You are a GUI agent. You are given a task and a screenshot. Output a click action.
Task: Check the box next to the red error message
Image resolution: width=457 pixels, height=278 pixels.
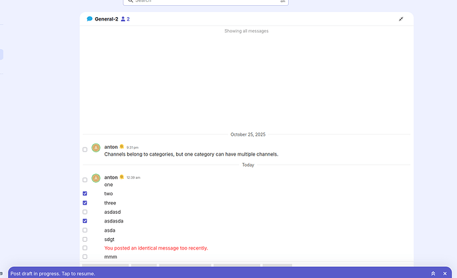(85, 248)
